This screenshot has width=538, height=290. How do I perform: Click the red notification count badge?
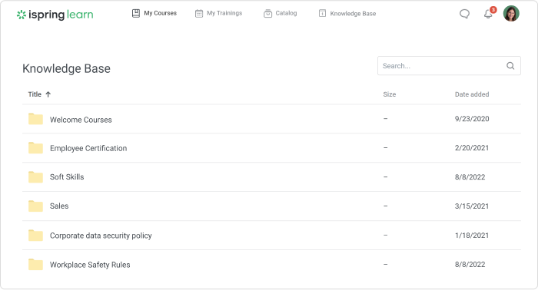[x=493, y=9]
